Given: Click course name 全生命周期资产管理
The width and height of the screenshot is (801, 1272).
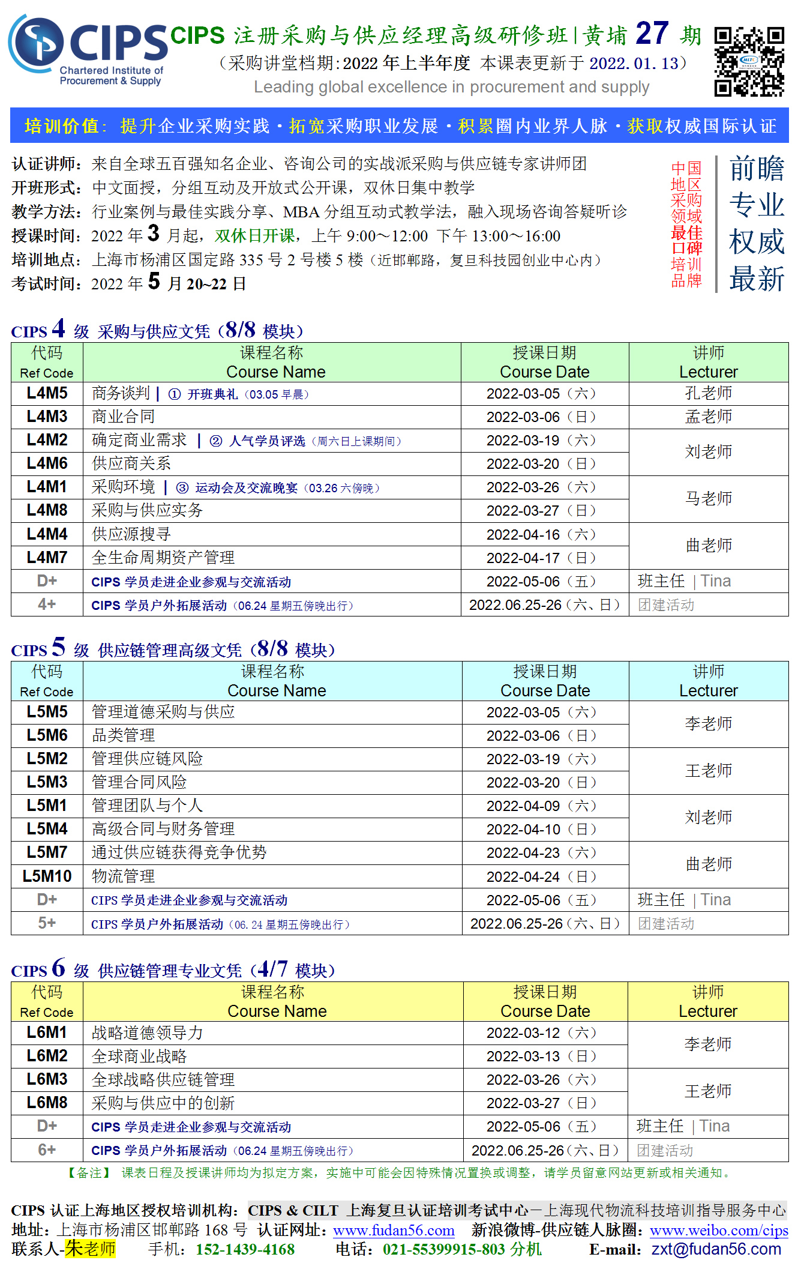Looking at the screenshot, I should pos(163,558).
